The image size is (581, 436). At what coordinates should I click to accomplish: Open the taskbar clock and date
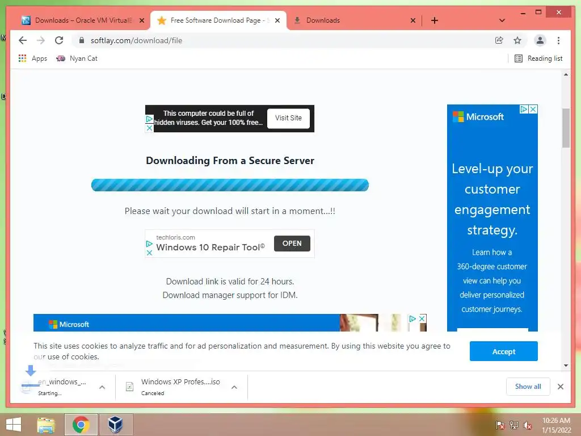coord(556,425)
